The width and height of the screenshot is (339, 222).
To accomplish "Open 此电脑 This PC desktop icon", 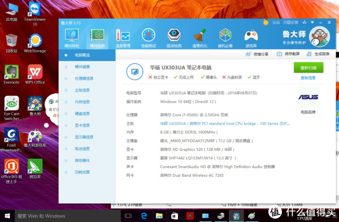I will pos(12,12).
